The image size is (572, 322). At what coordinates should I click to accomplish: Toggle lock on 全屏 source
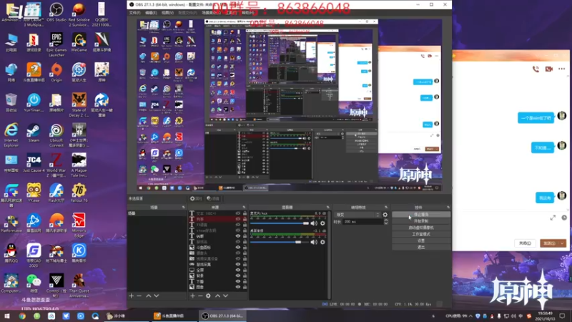pos(245,270)
